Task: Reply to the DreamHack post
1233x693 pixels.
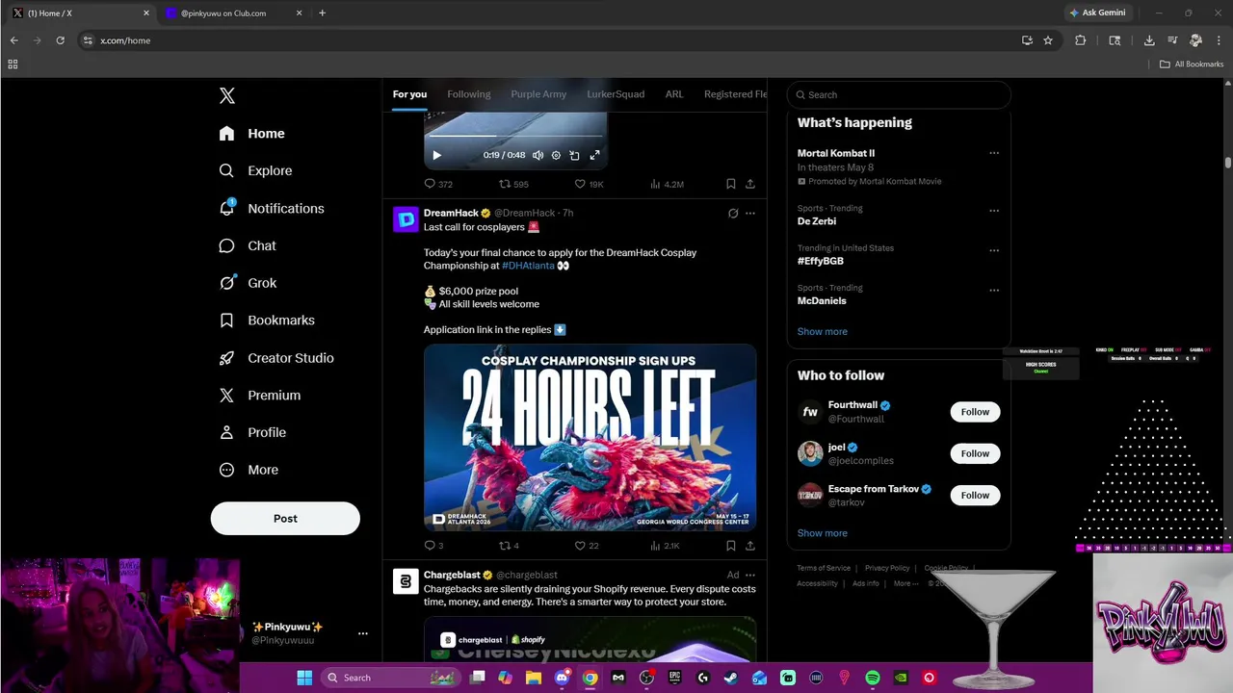Action: coord(433,546)
